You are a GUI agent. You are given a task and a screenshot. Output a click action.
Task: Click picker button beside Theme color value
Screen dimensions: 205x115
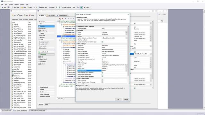(126, 69)
